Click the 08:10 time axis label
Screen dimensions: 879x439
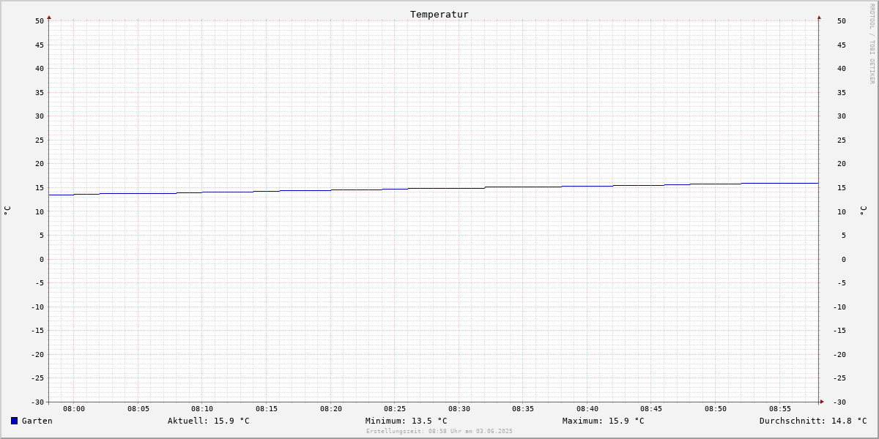click(202, 409)
